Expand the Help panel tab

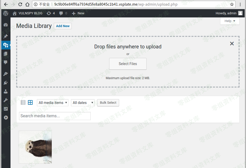(230, 21)
